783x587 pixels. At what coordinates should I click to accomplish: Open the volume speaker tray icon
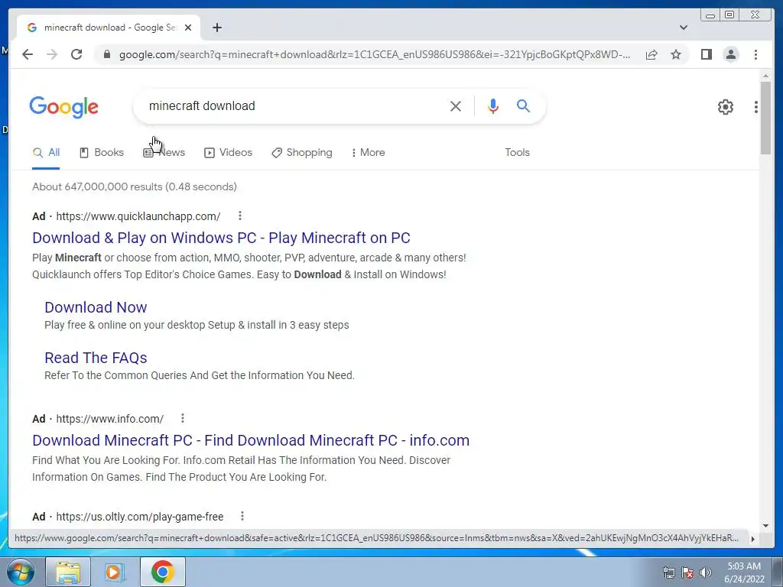click(705, 572)
